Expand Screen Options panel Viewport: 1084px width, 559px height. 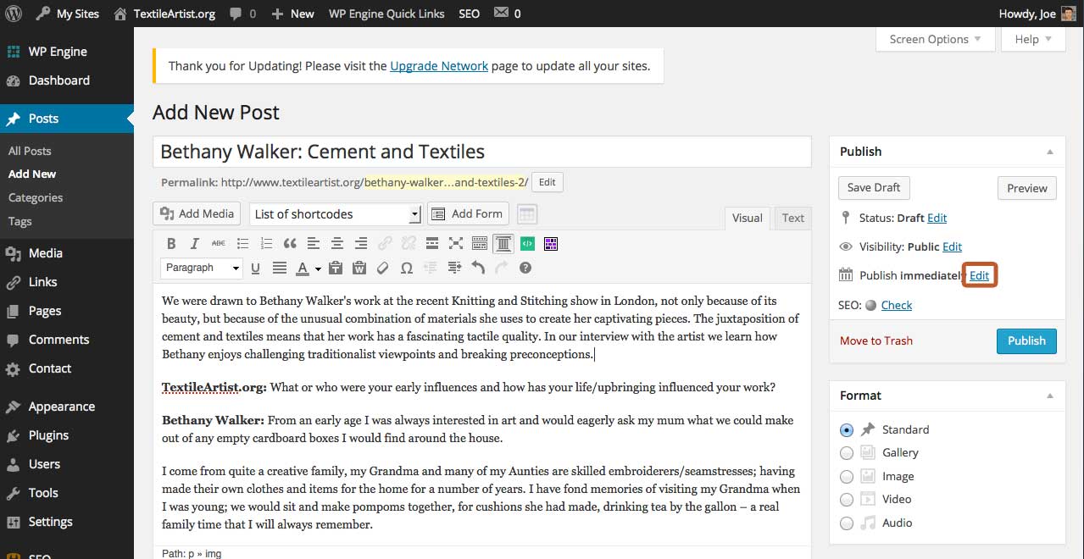coord(935,39)
